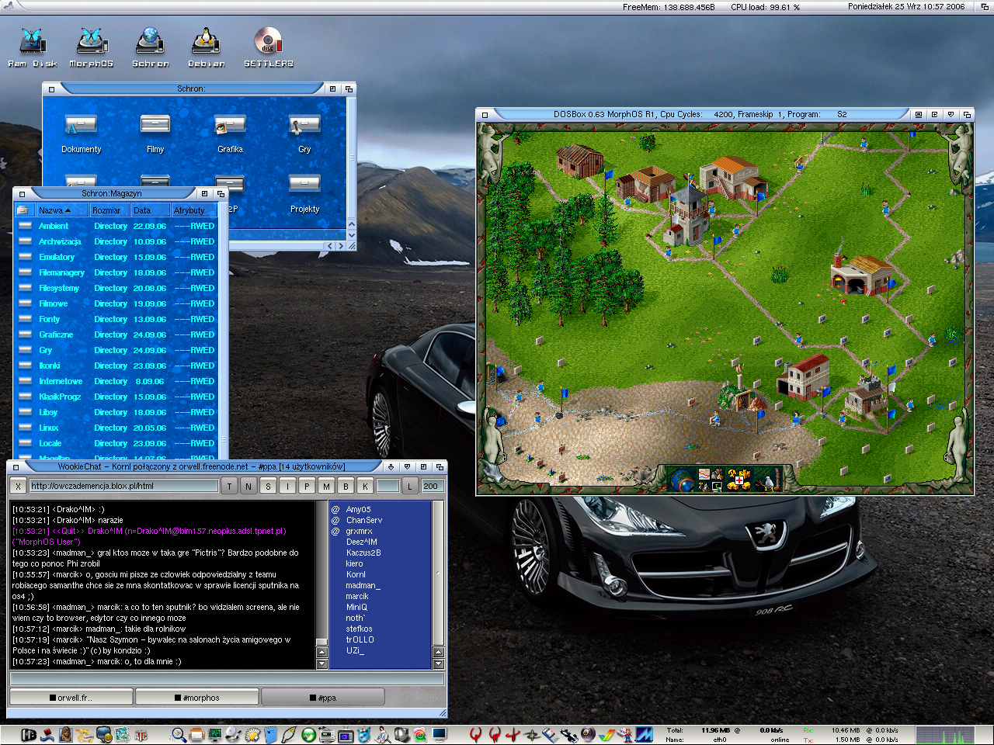Click the television icon in bottom dock
This screenshot has height=745, width=994.
pyautogui.click(x=346, y=734)
